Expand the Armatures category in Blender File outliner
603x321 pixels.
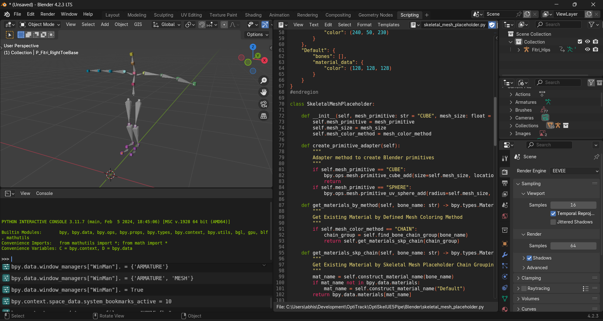tap(512, 102)
